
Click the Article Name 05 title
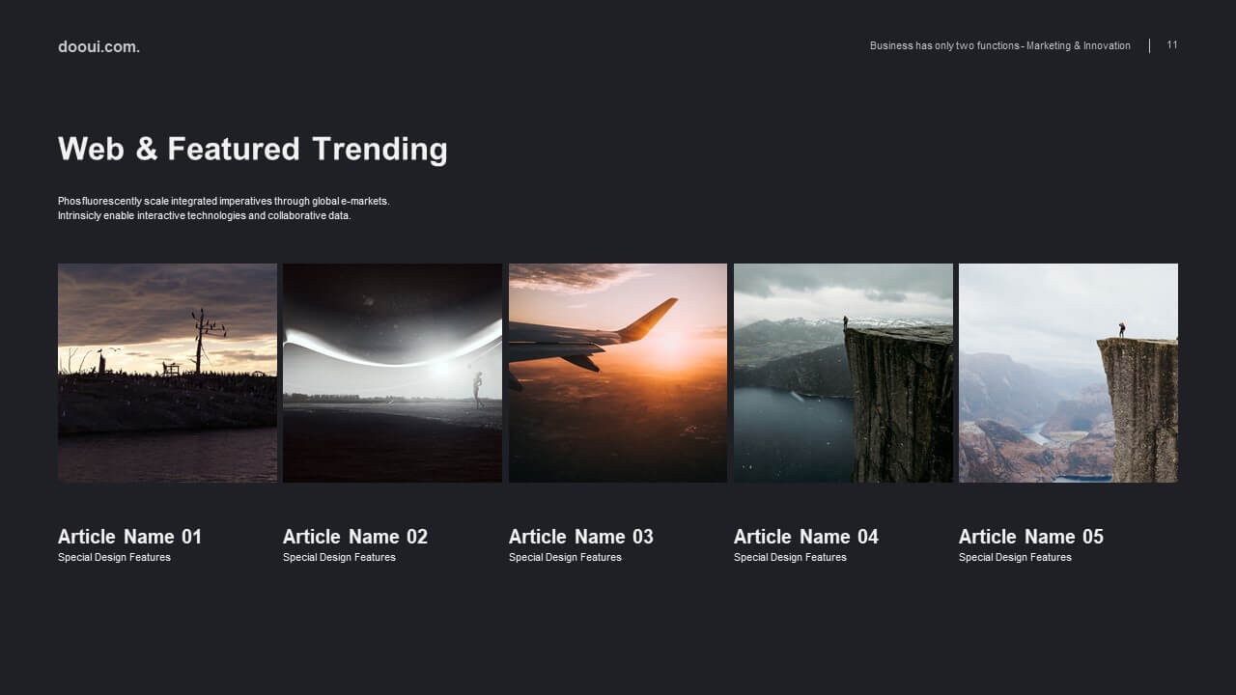(x=1031, y=537)
